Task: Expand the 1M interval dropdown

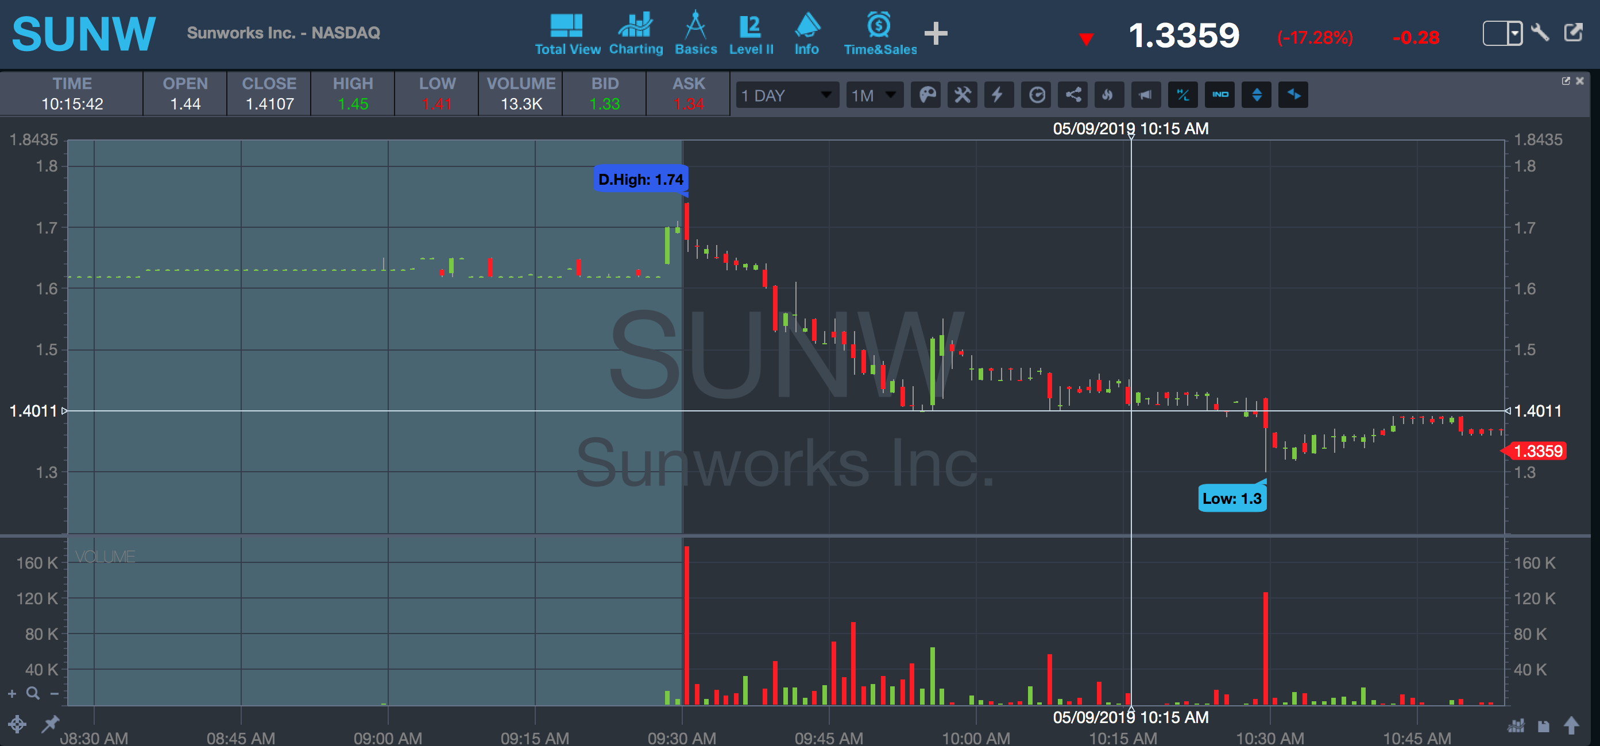Action: (874, 95)
